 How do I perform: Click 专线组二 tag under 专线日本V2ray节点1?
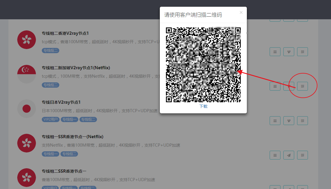(88, 119)
